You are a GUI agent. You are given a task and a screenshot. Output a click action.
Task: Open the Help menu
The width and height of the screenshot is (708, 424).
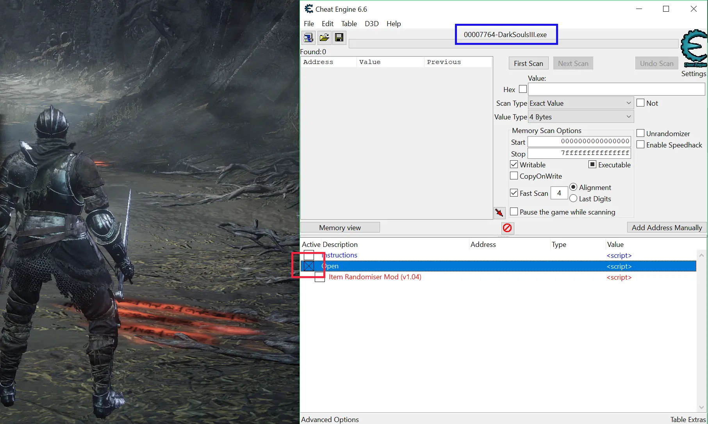[x=394, y=24]
